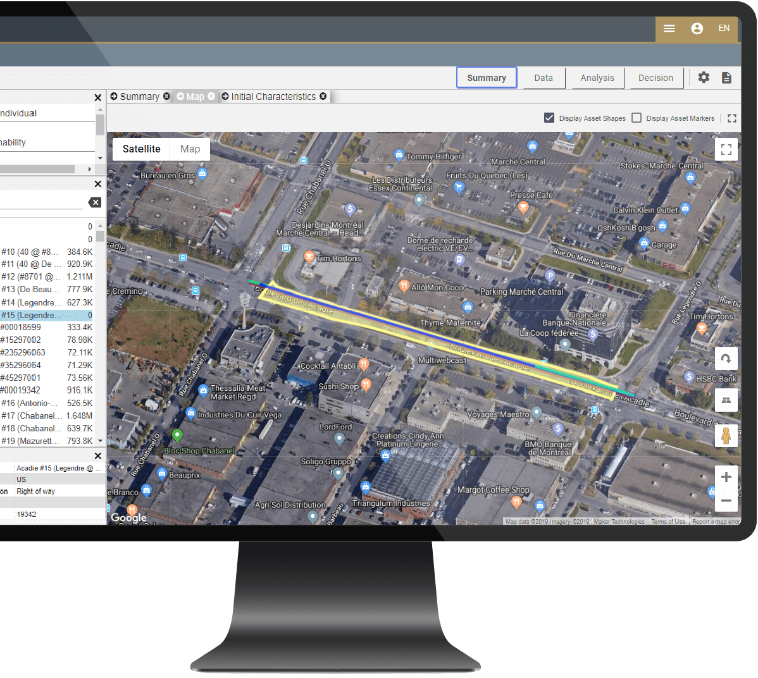
Task: Click the Allô Mon Coco restaurant marker
Action: [404, 286]
